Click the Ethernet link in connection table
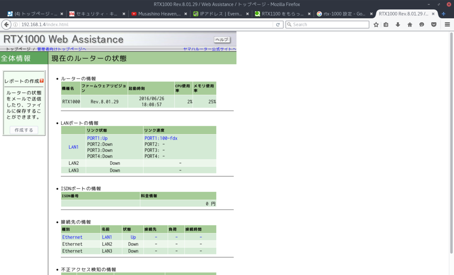 (x=72, y=237)
